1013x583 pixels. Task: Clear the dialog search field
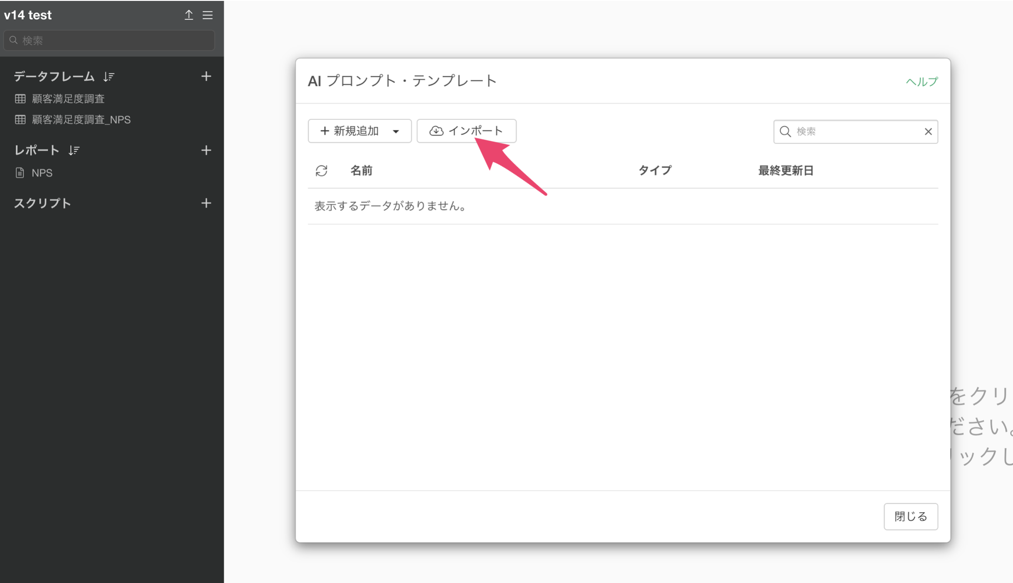[x=928, y=132]
